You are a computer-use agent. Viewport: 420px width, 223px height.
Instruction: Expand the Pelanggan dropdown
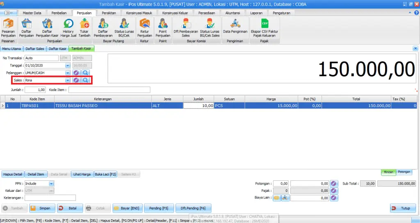click(x=68, y=73)
